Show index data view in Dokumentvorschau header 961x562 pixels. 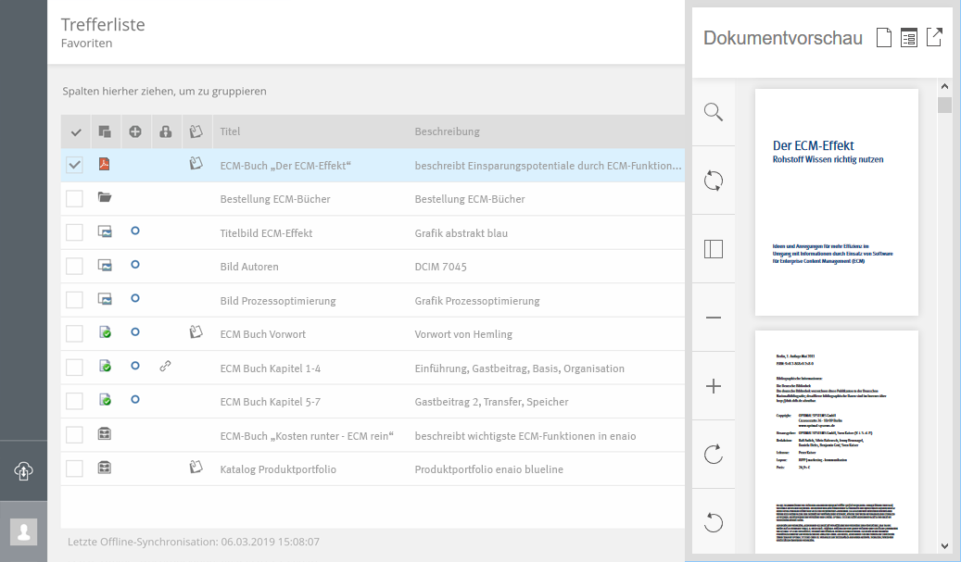pyautogui.click(x=909, y=38)
